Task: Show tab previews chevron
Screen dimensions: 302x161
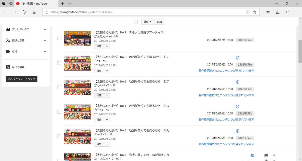Action: pyautogui.click(x=70, y=4)
